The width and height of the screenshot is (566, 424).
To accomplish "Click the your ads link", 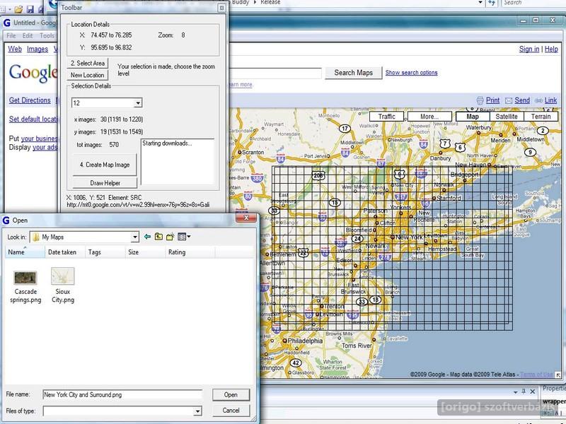I will tap(45, 148).
